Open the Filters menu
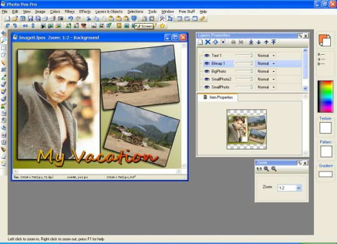This screenshot has height=244, width=337. pyautogui.click(x=69, y=12)
